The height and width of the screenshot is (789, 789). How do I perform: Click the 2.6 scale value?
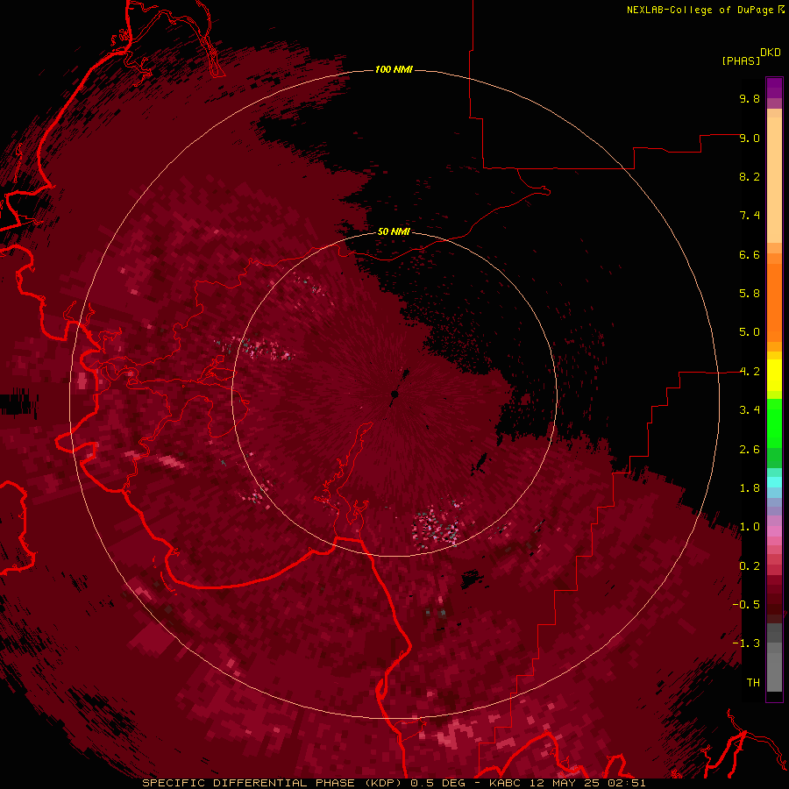tap(750, 450)
